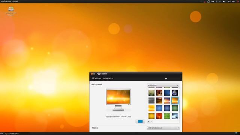Click the Spaceflare Nova (1920 × 1200) caption
Screen dimensions: 240x135
click(118, 117)
